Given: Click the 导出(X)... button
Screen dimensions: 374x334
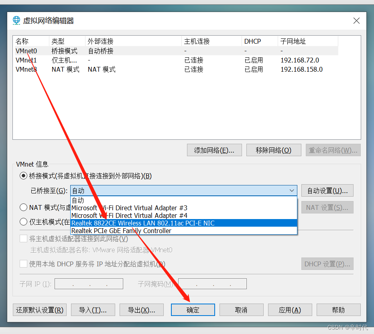Looking at the screenshot, I should point(142,310).
